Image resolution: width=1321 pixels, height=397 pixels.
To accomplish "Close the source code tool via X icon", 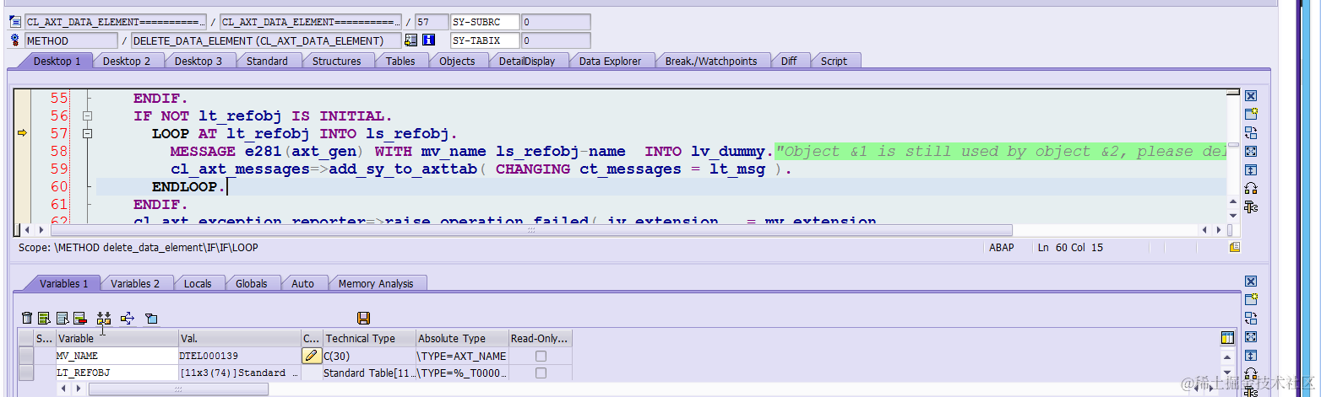I will tap(1251, 96).
